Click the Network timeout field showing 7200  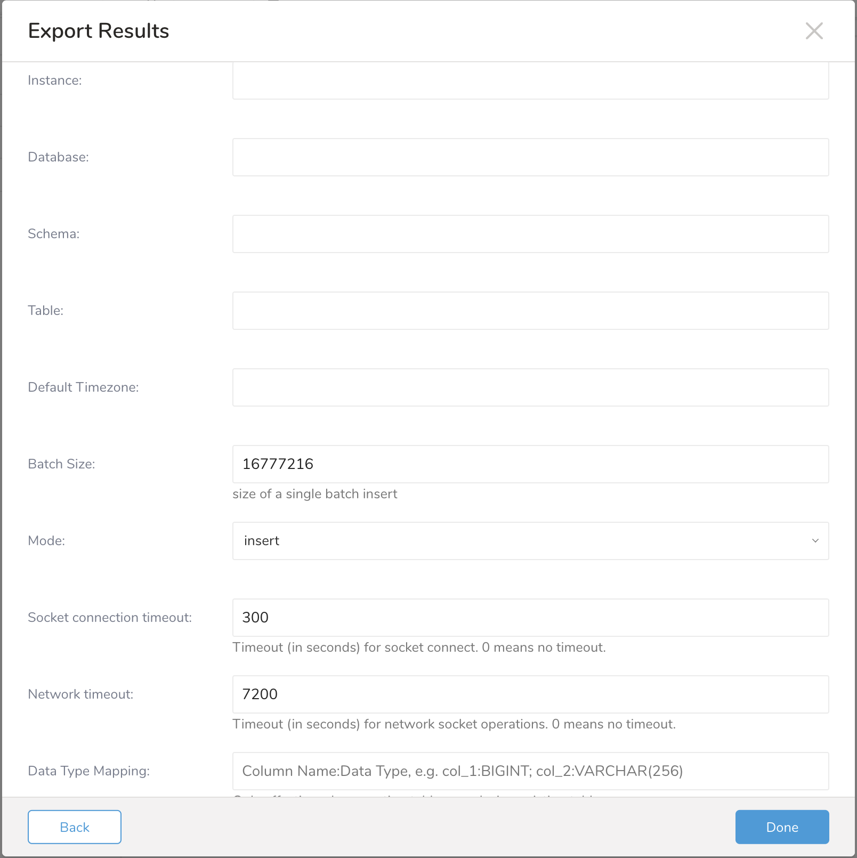pyautogui.click(x=530, y=694)
